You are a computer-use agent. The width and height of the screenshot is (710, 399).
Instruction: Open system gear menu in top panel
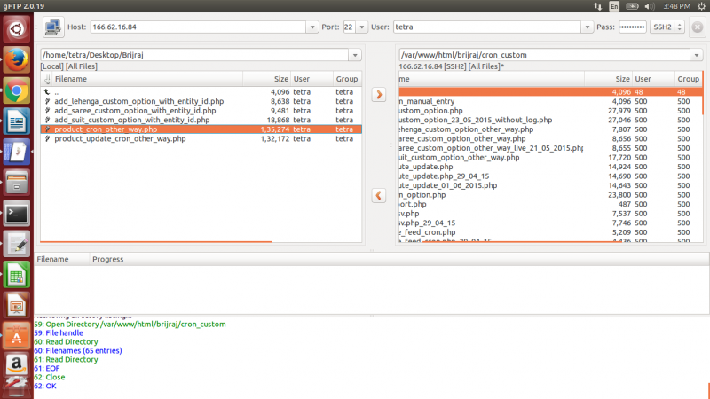(701, 6)
